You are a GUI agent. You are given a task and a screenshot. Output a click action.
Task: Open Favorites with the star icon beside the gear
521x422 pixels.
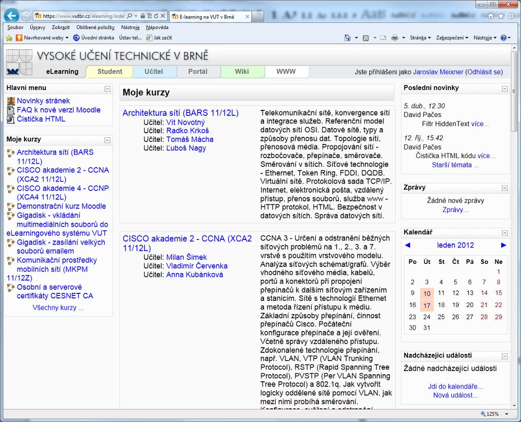click(501, 16)
